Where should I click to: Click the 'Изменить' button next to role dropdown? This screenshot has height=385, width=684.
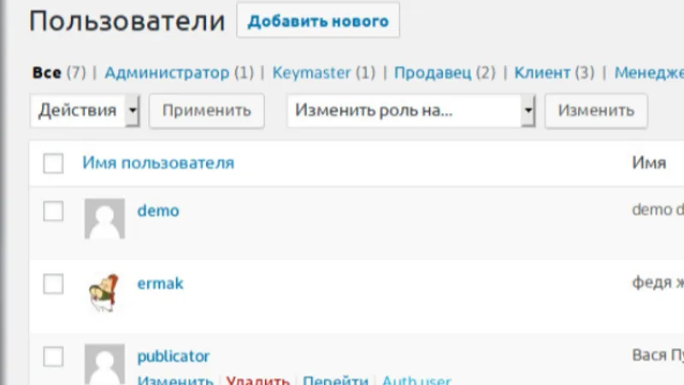click(596, 110)
